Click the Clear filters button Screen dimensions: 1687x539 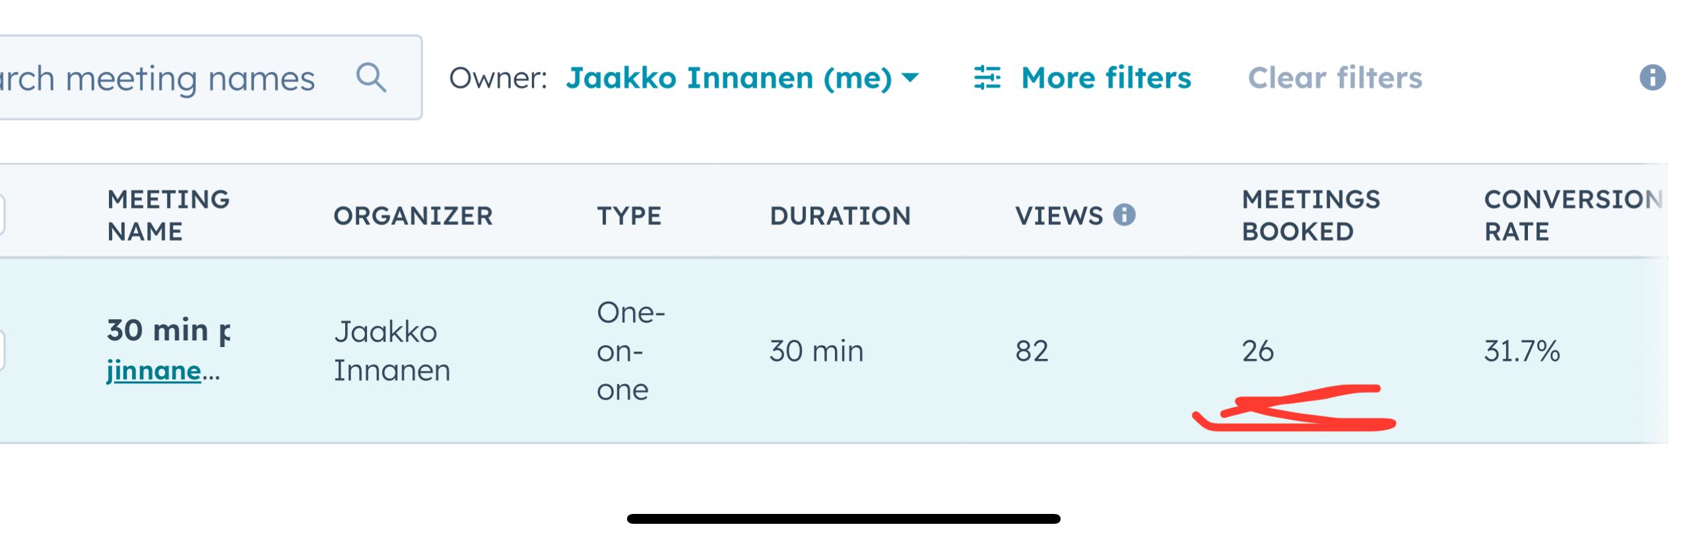pos(1335,78)
